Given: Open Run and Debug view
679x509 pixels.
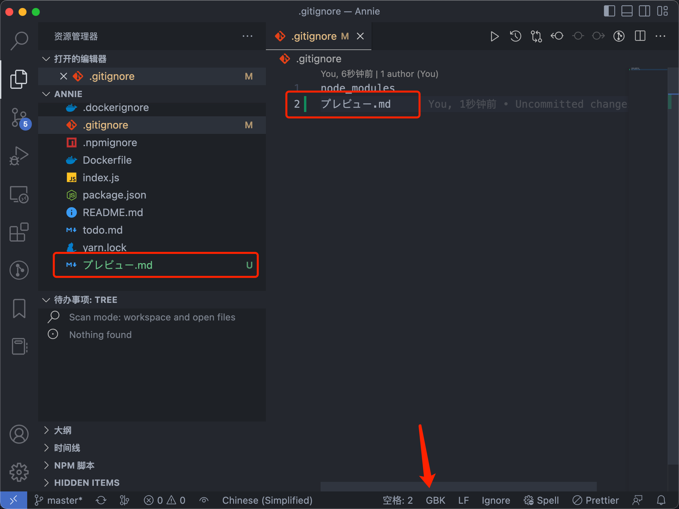Looking at the screenshot, I should click(19, 156).
